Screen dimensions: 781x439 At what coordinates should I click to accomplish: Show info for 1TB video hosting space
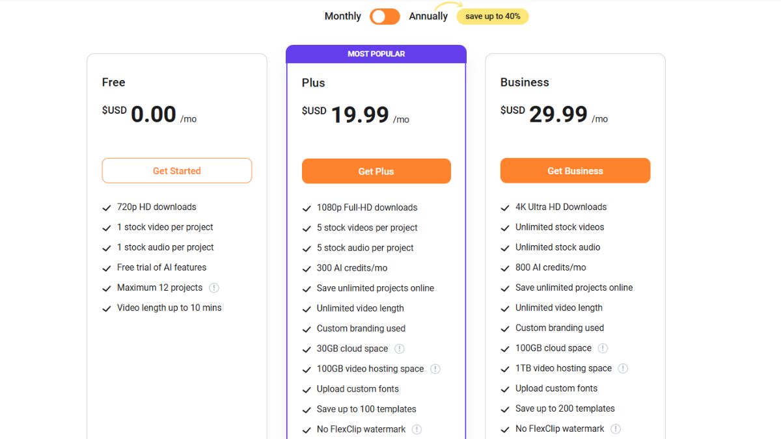(x=623, y=368)
